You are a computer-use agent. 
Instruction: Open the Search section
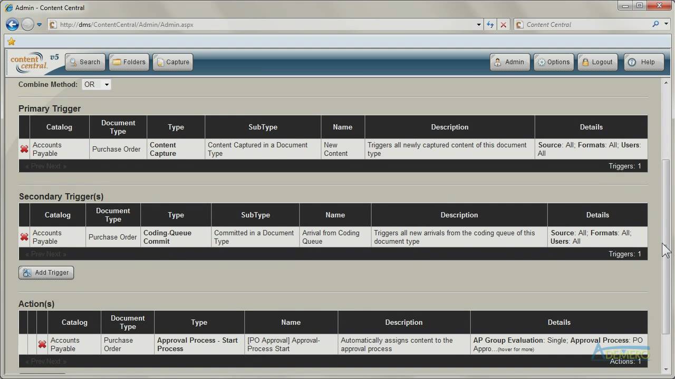(x=85, y=62)
